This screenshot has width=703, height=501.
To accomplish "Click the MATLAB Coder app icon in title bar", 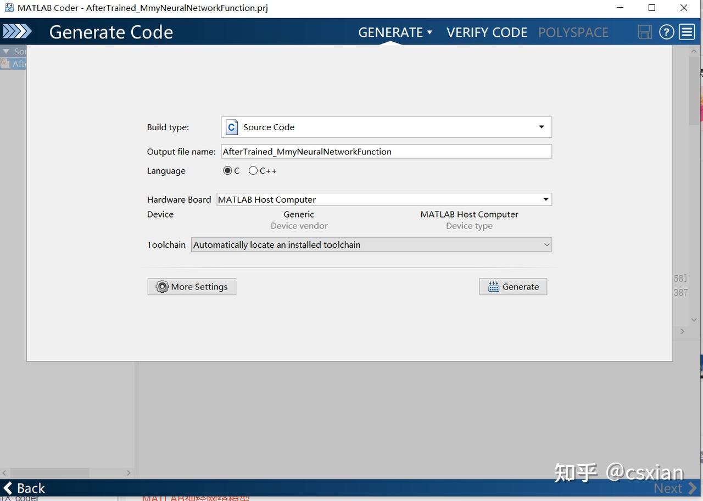I will point(9,8).
